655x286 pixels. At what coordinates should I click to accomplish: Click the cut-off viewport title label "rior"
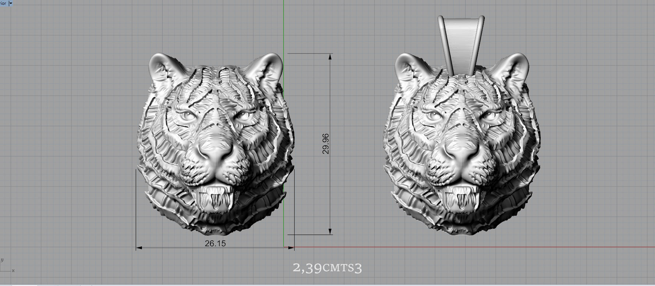pyautogui.click(x=4, y=3)
